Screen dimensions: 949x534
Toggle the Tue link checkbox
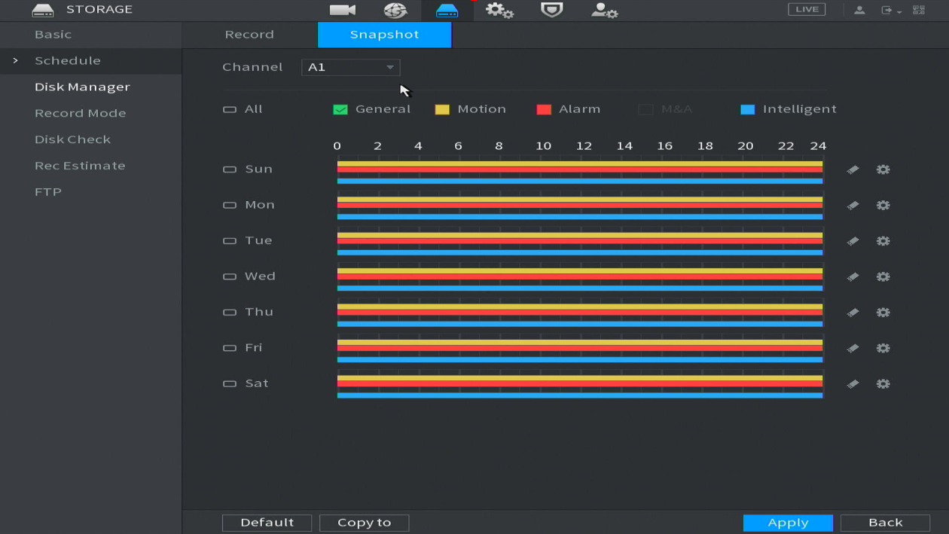[230, 241]
